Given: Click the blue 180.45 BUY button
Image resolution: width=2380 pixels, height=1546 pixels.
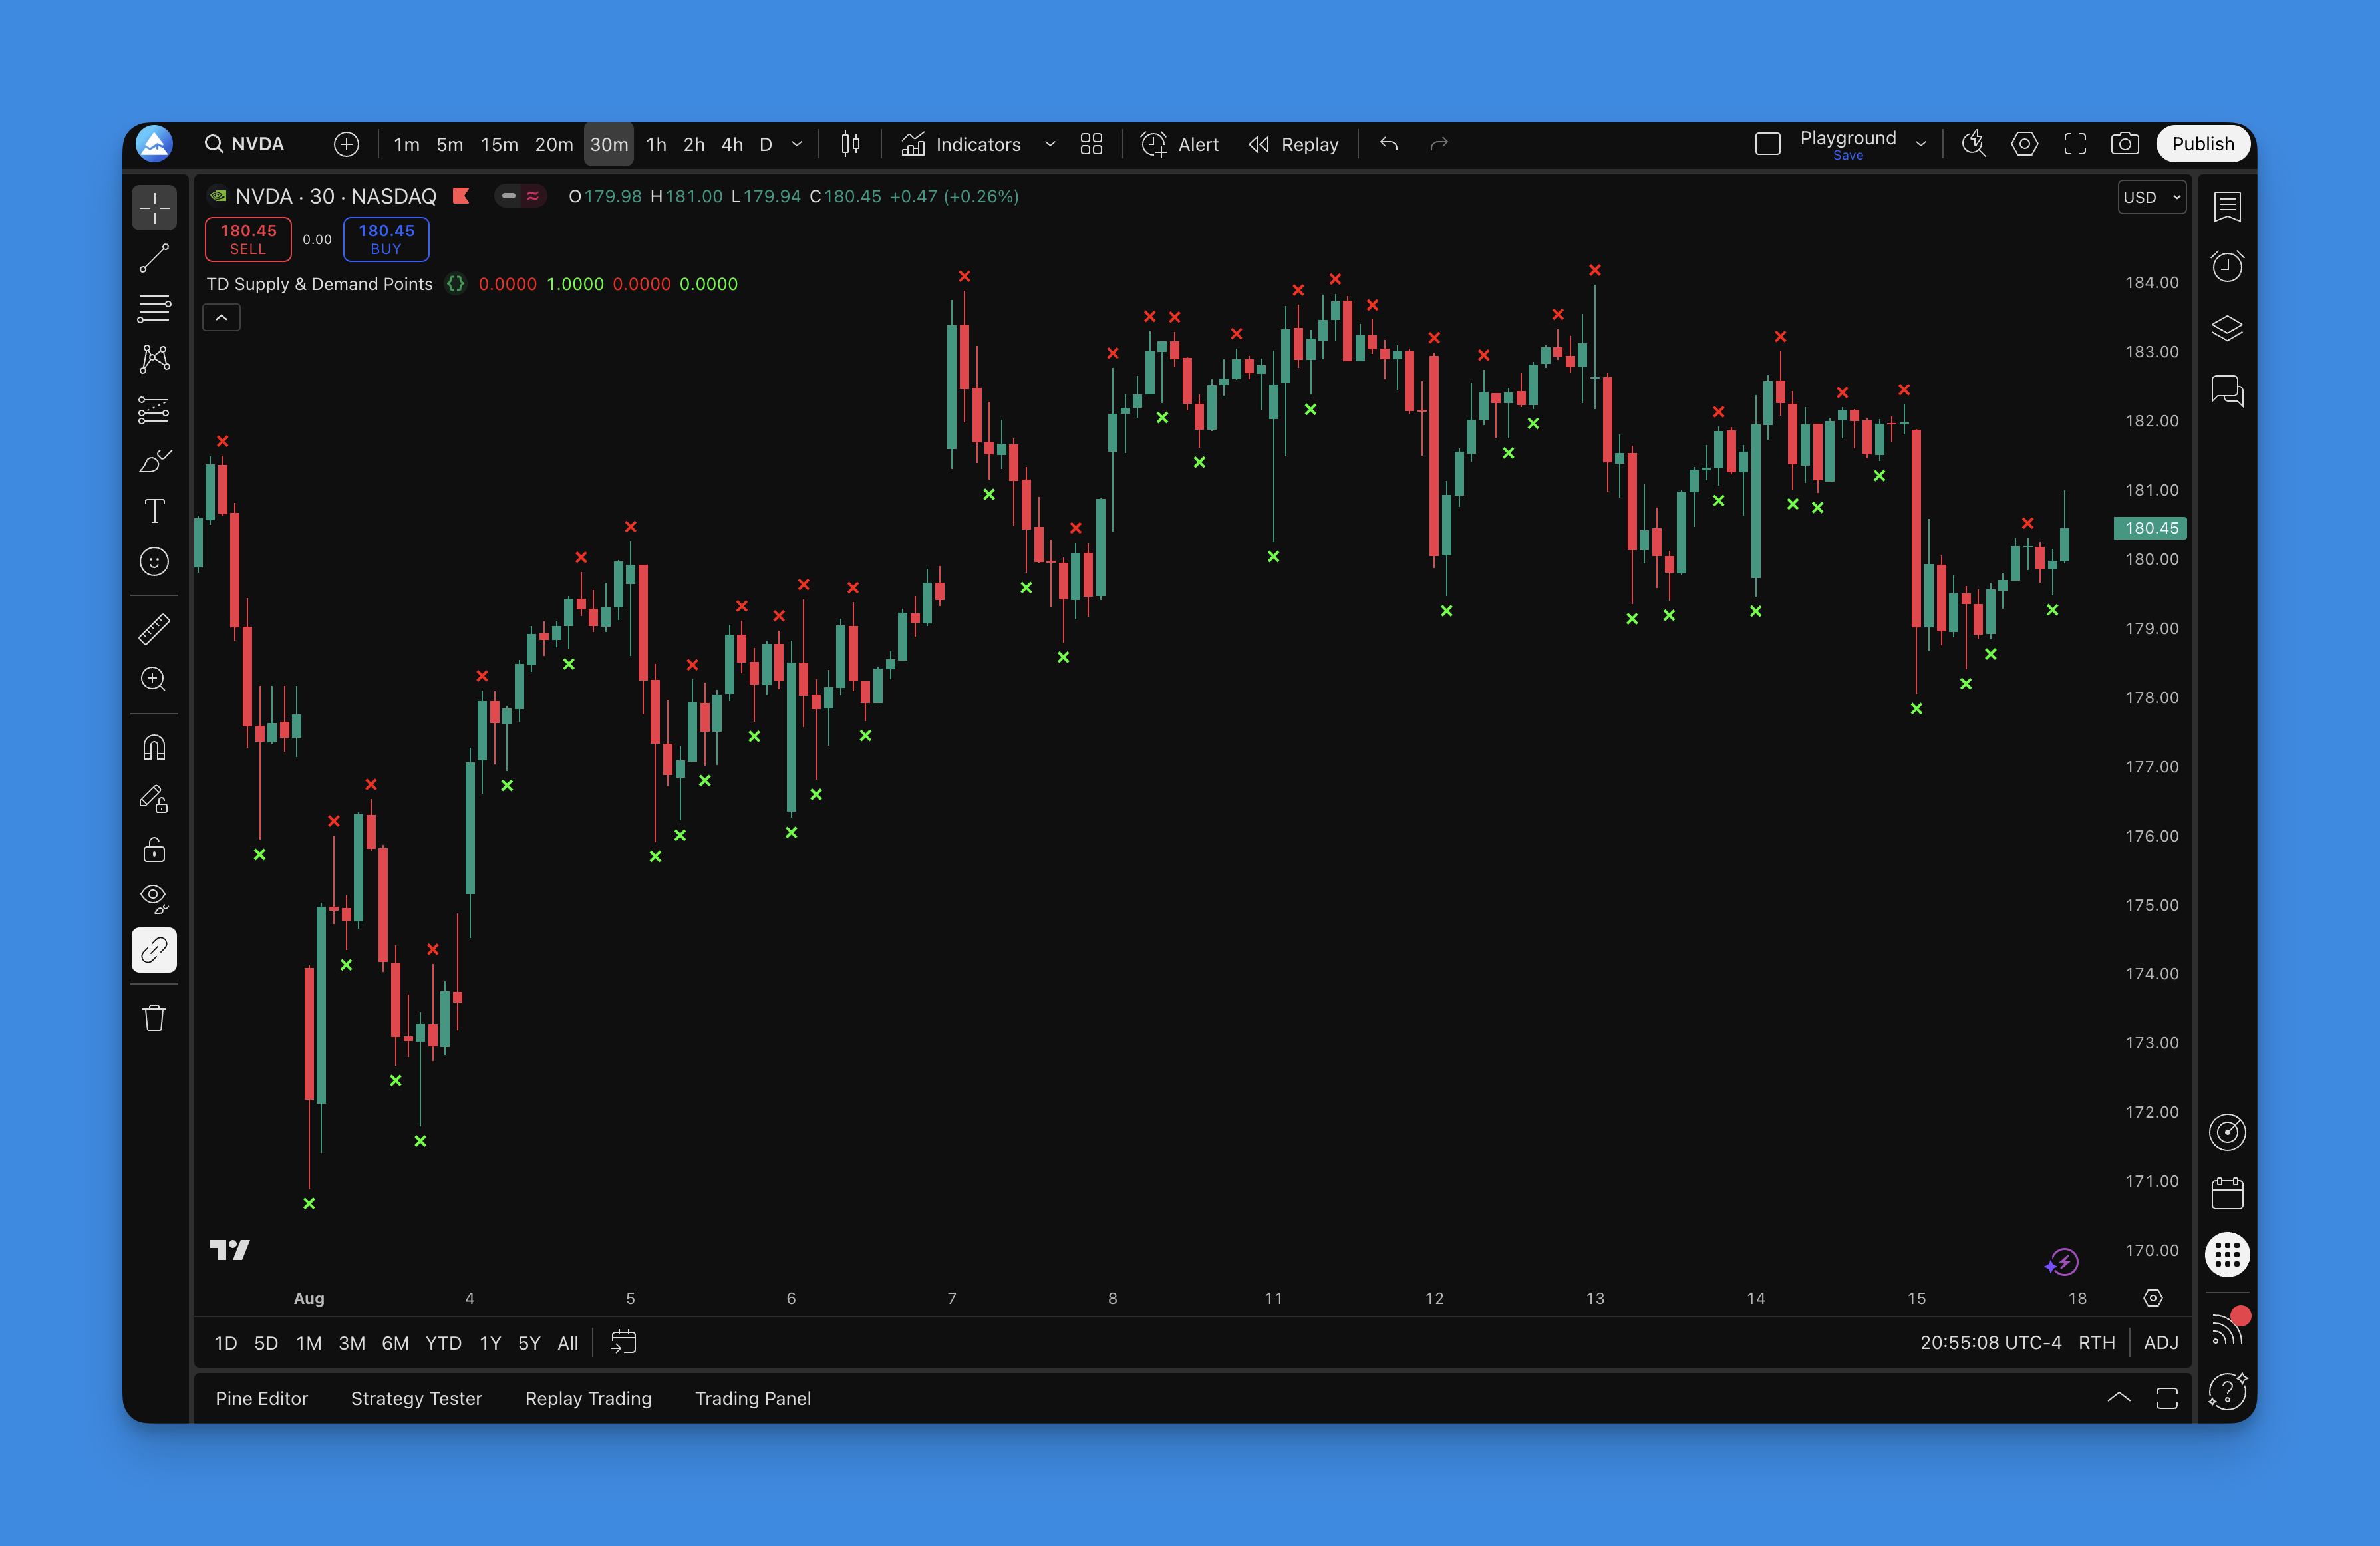Looking at the screenshot, I should [386, 239].
